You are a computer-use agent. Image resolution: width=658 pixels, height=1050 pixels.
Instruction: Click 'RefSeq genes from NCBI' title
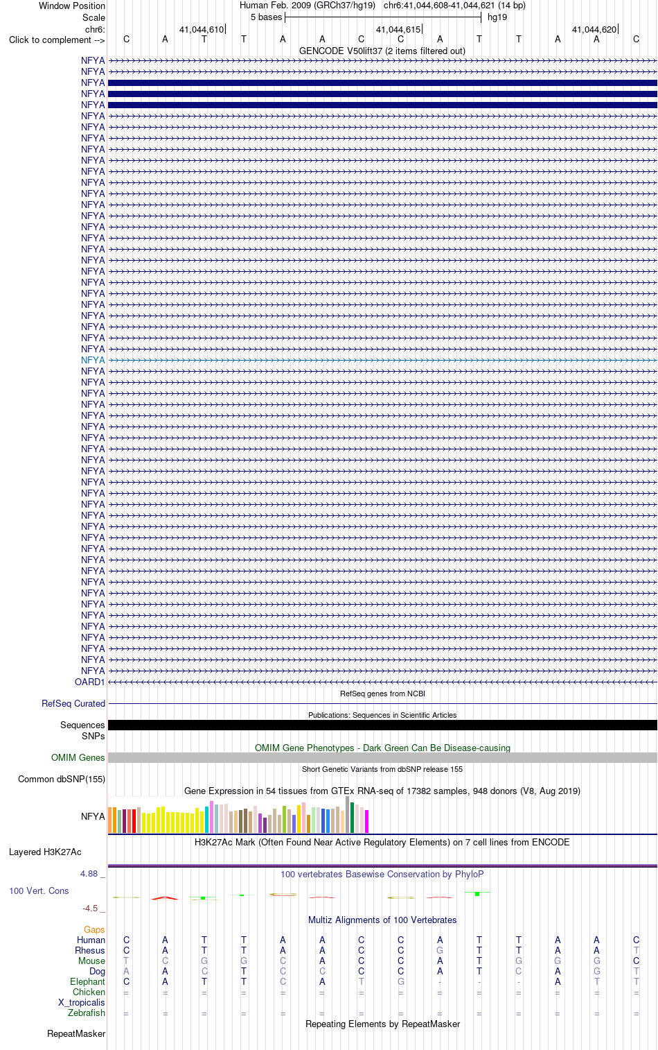click(382, 694)
